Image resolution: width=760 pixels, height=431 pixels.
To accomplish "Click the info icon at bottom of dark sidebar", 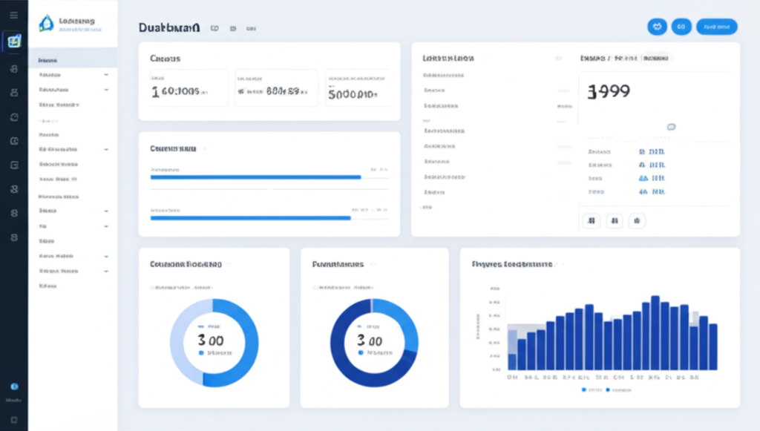I will 13,386.
